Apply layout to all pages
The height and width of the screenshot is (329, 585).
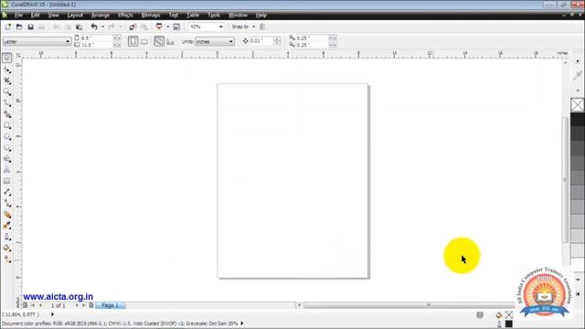159,41
